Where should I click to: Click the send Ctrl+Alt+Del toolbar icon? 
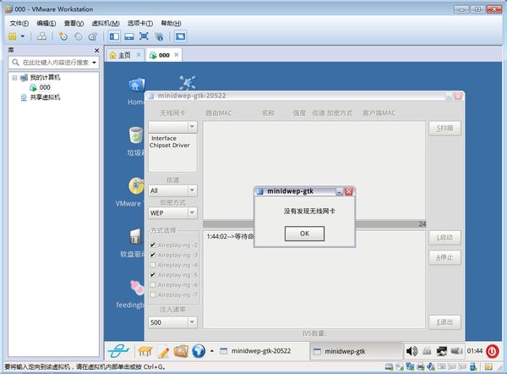tap(41, 36)
